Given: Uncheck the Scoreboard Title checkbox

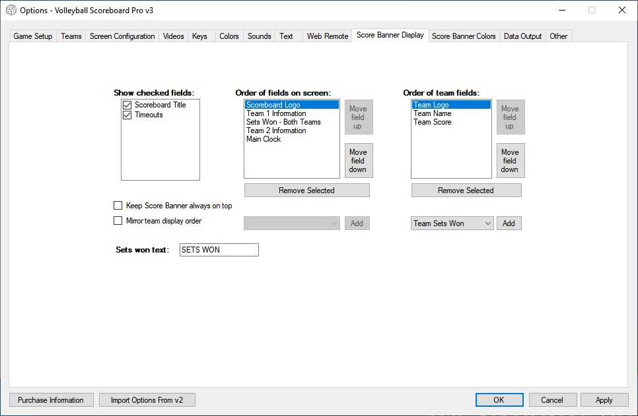Looking at the screenshot, I should coord(127,105).
